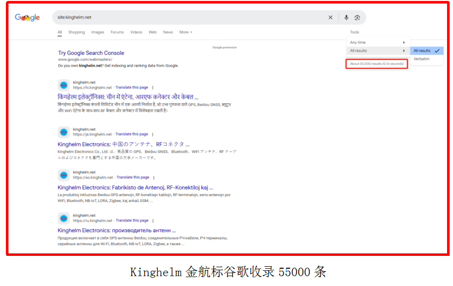Clear the search box with the X icon
The image size is (453, 286).
331,17
